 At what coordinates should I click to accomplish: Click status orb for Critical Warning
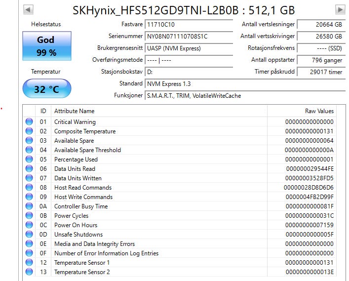point(29,121)
